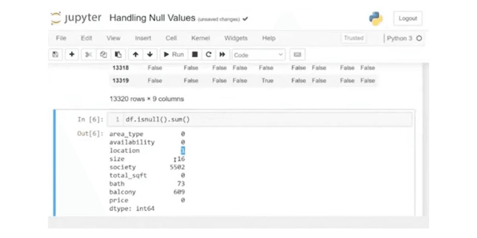Viewport: 477px width, 238px height.
Task: Logout of the Jupyter session
Action: point(408,18)
